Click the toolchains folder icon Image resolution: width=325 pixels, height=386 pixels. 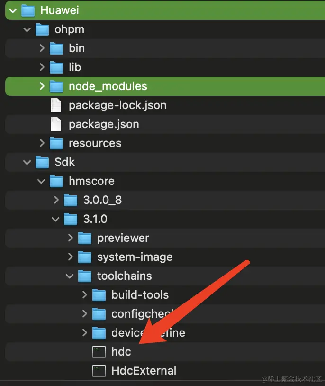click(85, 276)
